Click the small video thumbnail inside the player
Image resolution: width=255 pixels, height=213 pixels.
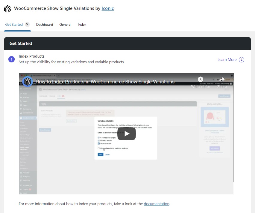coord(27,81)
